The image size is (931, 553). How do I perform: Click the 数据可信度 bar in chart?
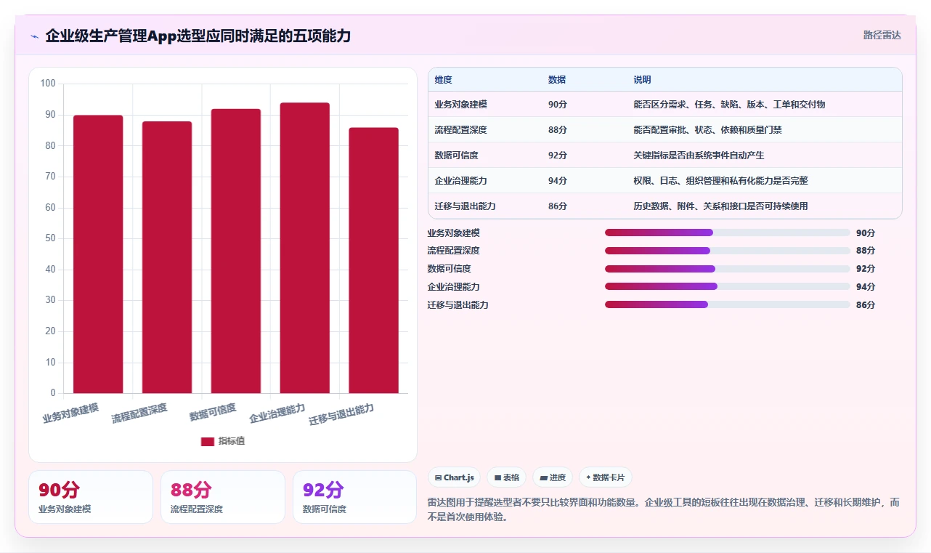click(x=236, y=251)
